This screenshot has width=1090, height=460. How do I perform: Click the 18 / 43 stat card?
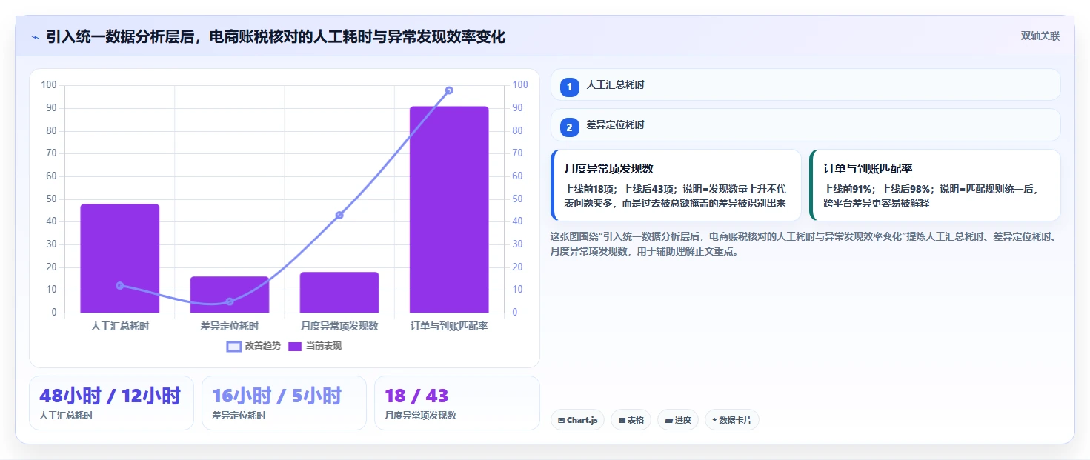456,403
